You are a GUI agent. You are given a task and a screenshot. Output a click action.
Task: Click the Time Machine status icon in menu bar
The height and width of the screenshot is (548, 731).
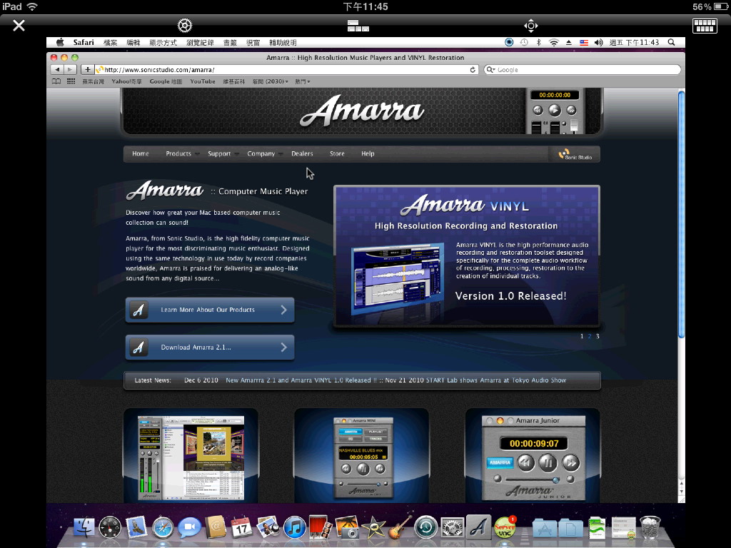point(524,42)
